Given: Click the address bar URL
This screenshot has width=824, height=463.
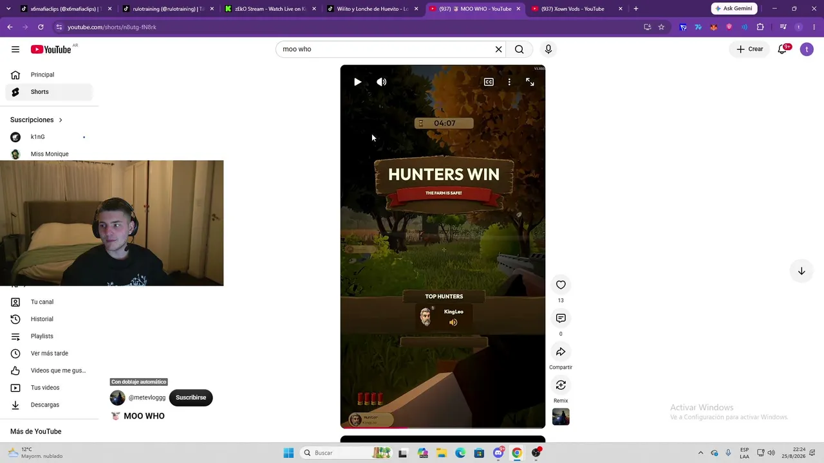Looking at the screenshot, I should click(112, 27).
